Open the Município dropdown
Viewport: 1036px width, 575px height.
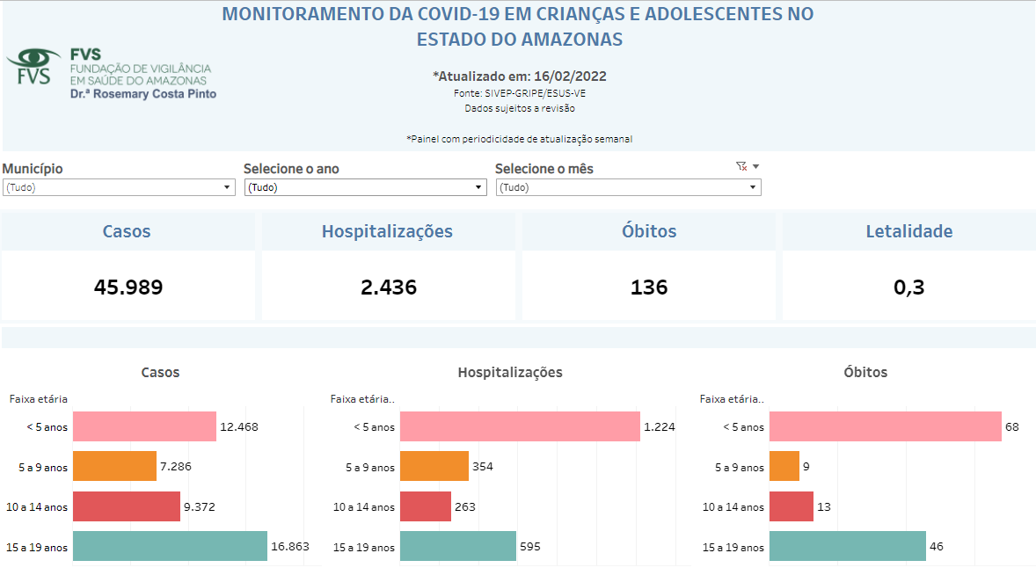click(x=119, y=186)
